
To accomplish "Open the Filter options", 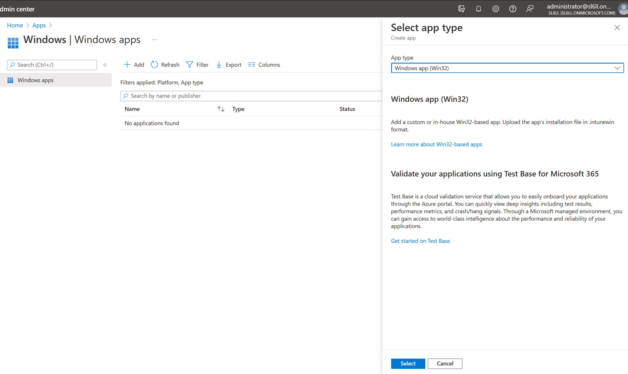I will pos(197,65).
